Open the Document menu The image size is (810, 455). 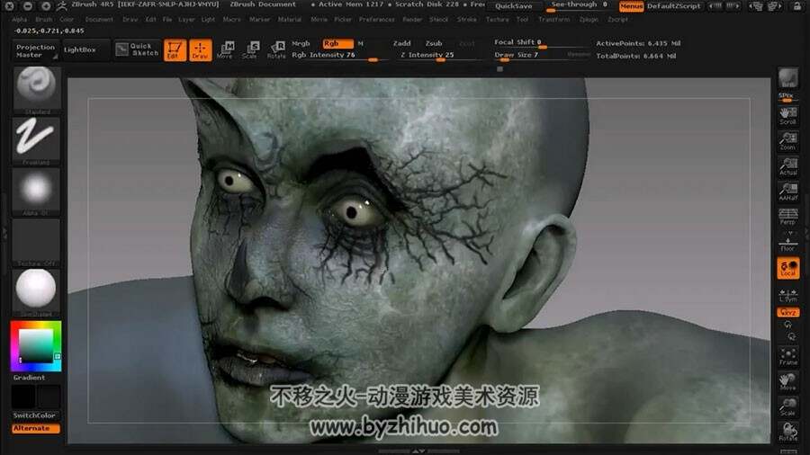[99, 19]
